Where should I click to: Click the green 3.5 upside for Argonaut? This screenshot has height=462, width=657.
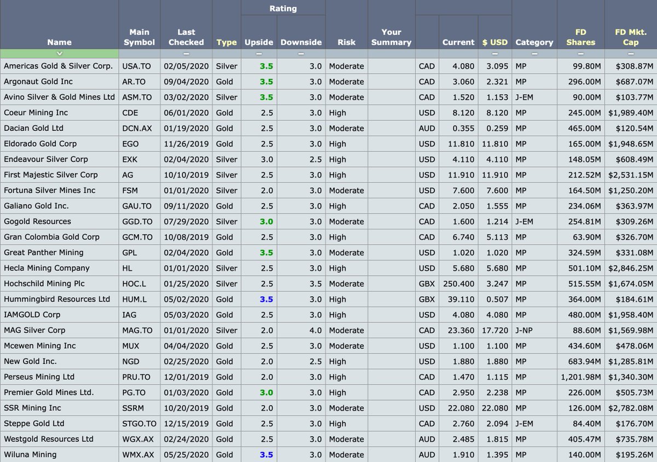tap(266, 82)
